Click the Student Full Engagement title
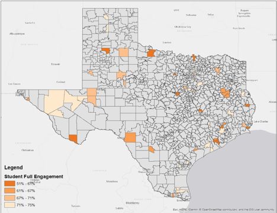This screenshot has height=213, width=277. [x=34, y=176]
